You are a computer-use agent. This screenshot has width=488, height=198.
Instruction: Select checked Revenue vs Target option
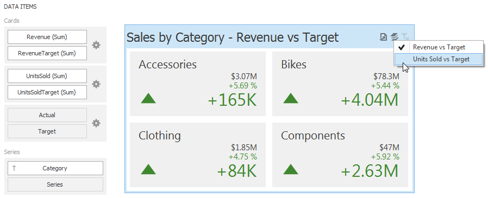439,47
